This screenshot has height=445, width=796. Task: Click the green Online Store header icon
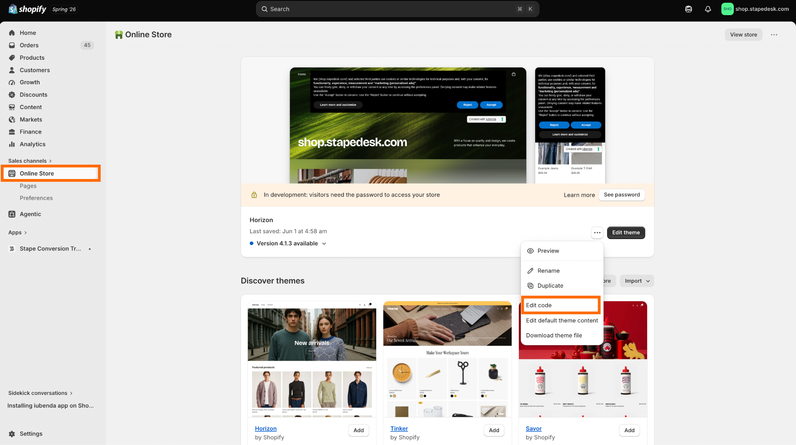119,35
